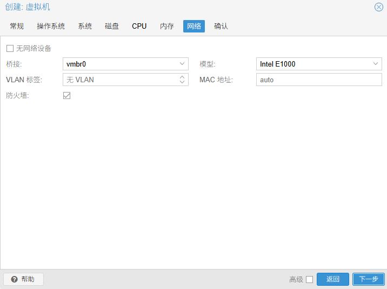Image resolution: width=387 pixels, height=289 pixels.
Task: Open the 桥接 bridge dropdown arrow
Action: pos(182,64)
